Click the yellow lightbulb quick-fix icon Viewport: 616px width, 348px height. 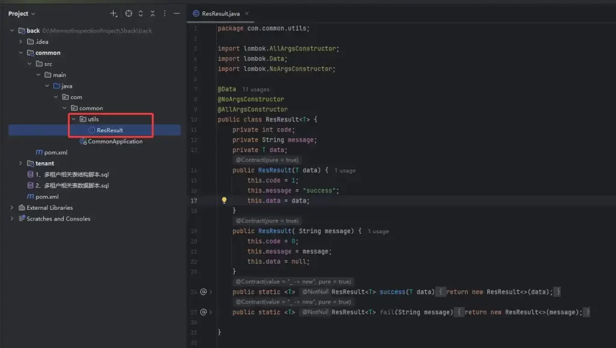pyautogui.click(x=224, y=201)
